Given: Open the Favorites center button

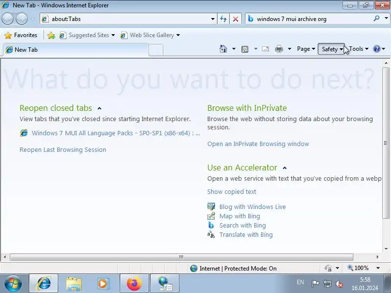Looking at the screenshot, I should [x=21, y=35].
